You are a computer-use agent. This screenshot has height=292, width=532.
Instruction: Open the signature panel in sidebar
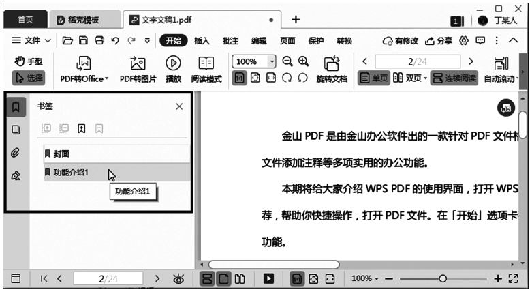(x=16, y=175)
